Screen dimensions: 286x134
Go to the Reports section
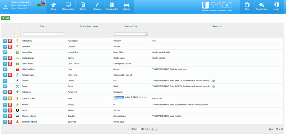(x=82, y=6)
